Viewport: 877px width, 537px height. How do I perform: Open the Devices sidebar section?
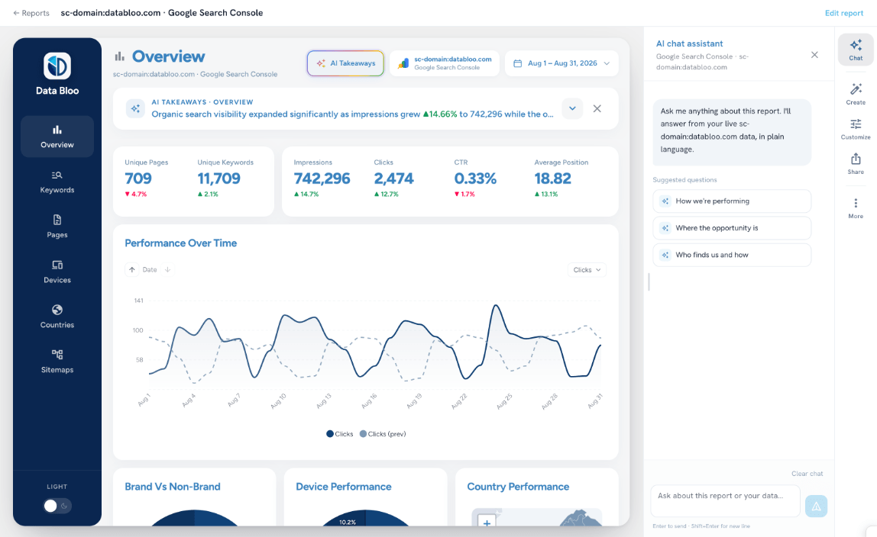(57, 272)
